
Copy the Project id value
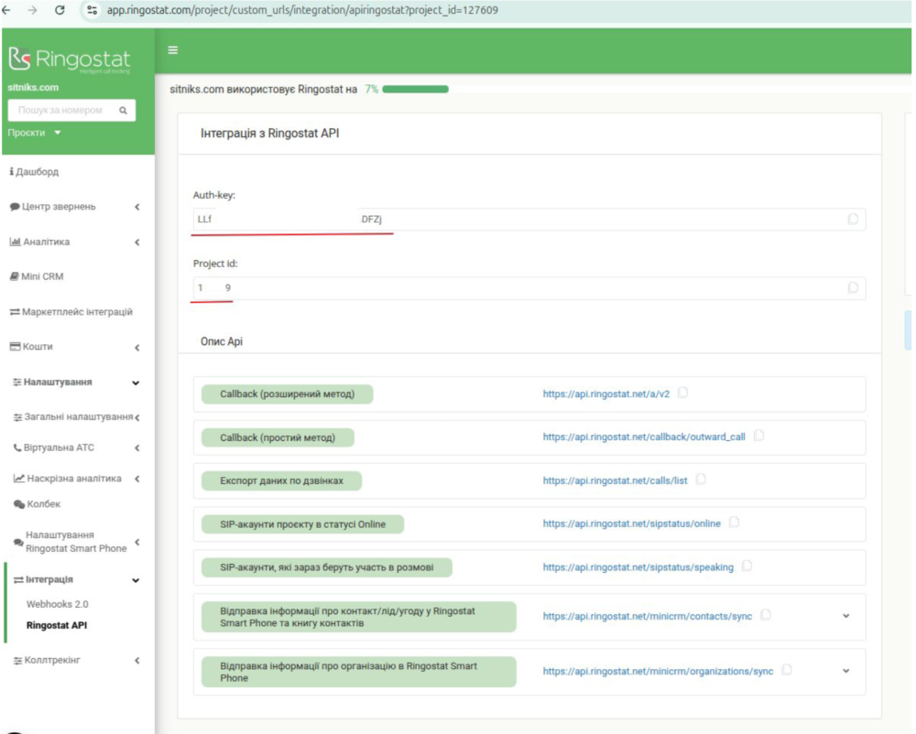[x=853, y=287]
